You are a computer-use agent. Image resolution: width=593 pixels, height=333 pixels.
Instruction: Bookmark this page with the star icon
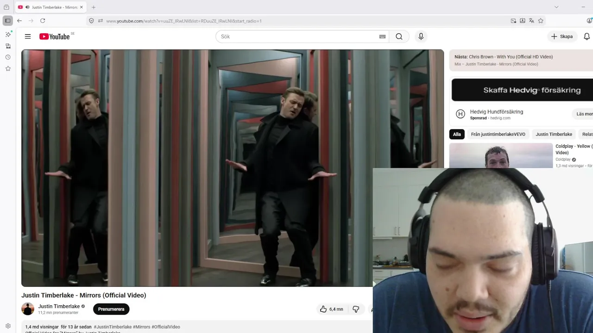tap(541, 21)
